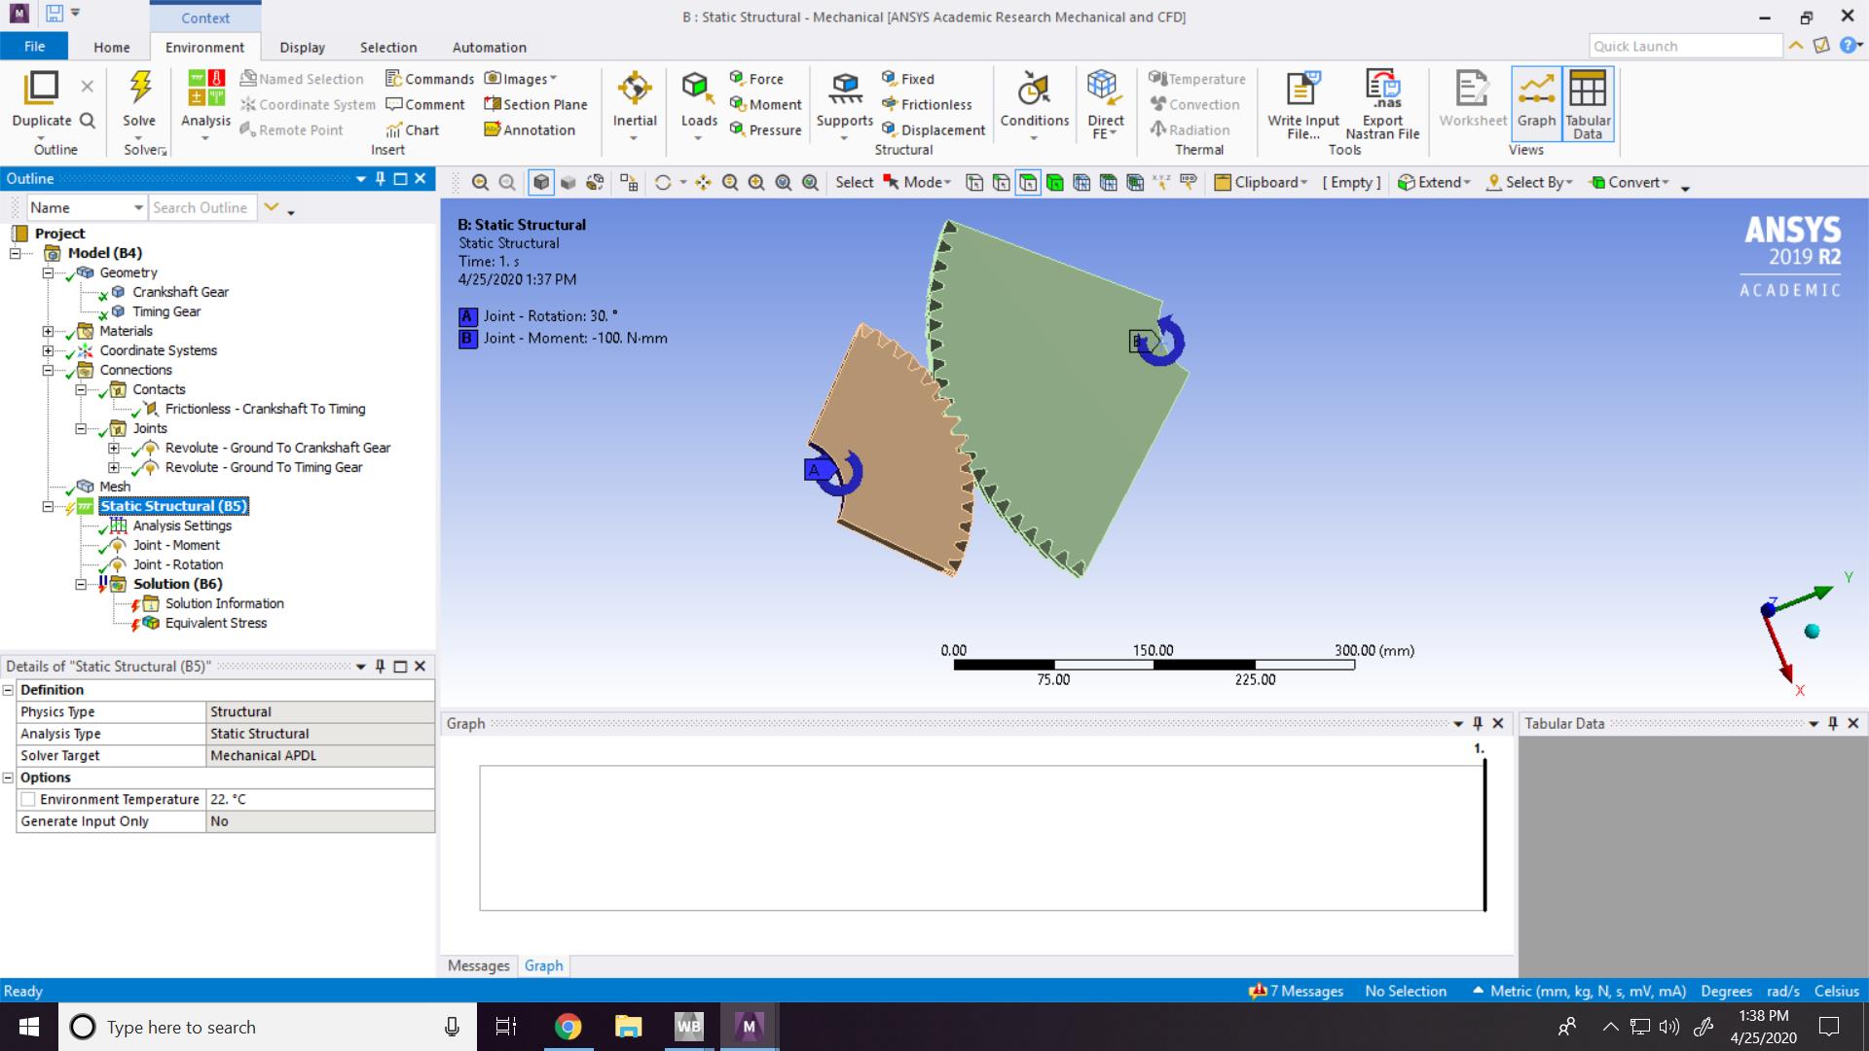Click the 7 Messages status bar button
The width and height of the screenshot is (1869, 1051).
1295,991
